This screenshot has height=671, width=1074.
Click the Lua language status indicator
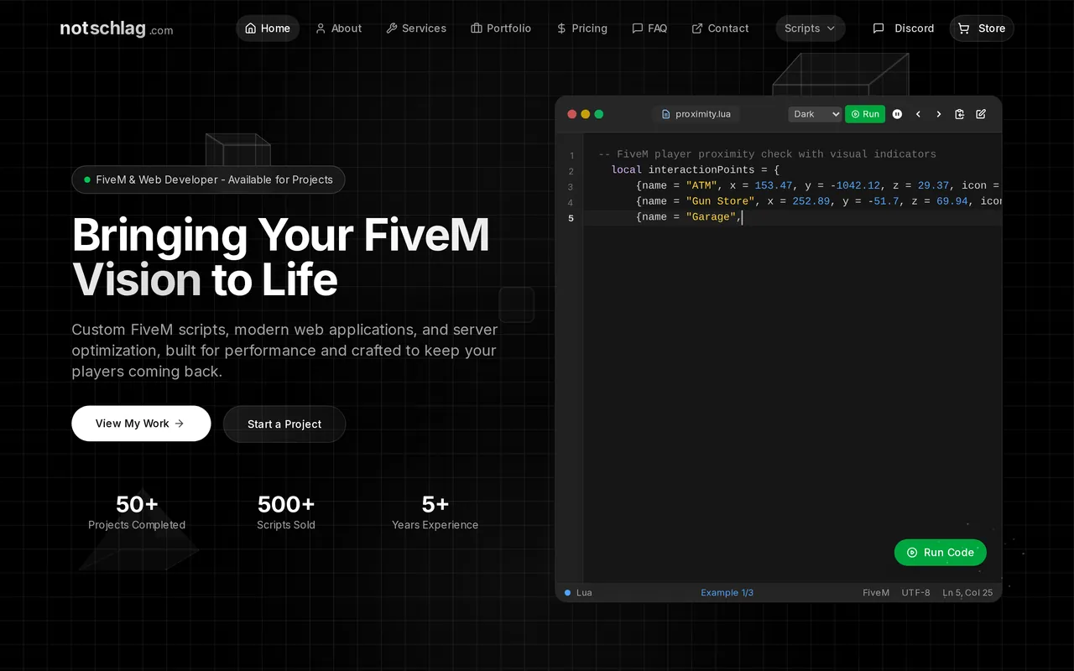578,592
